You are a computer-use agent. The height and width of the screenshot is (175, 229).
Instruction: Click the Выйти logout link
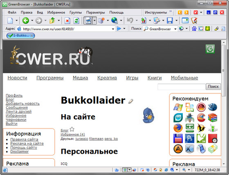point(11,124)
